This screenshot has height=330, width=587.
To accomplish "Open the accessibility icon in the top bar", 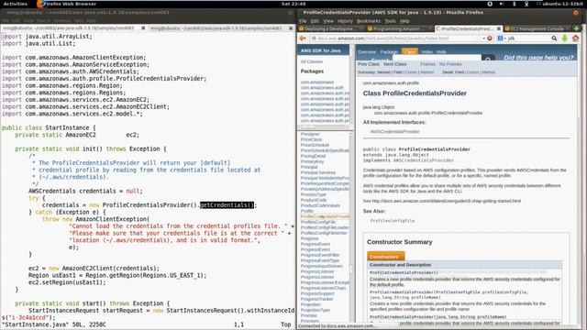I will (x=490, y=4).
